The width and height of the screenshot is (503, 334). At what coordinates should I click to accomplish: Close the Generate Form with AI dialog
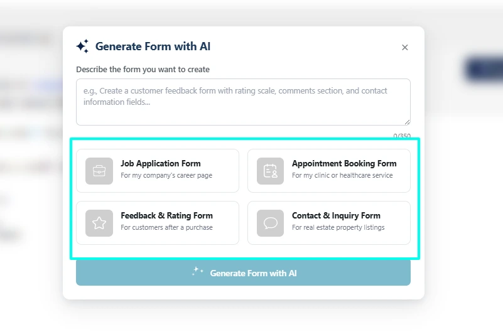tap(405, 48)
